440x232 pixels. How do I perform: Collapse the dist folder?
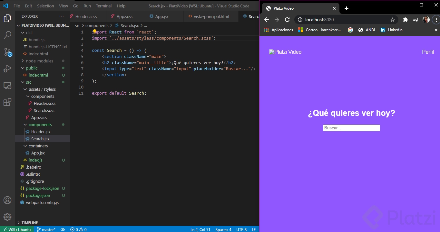click(x=43, y=32)
